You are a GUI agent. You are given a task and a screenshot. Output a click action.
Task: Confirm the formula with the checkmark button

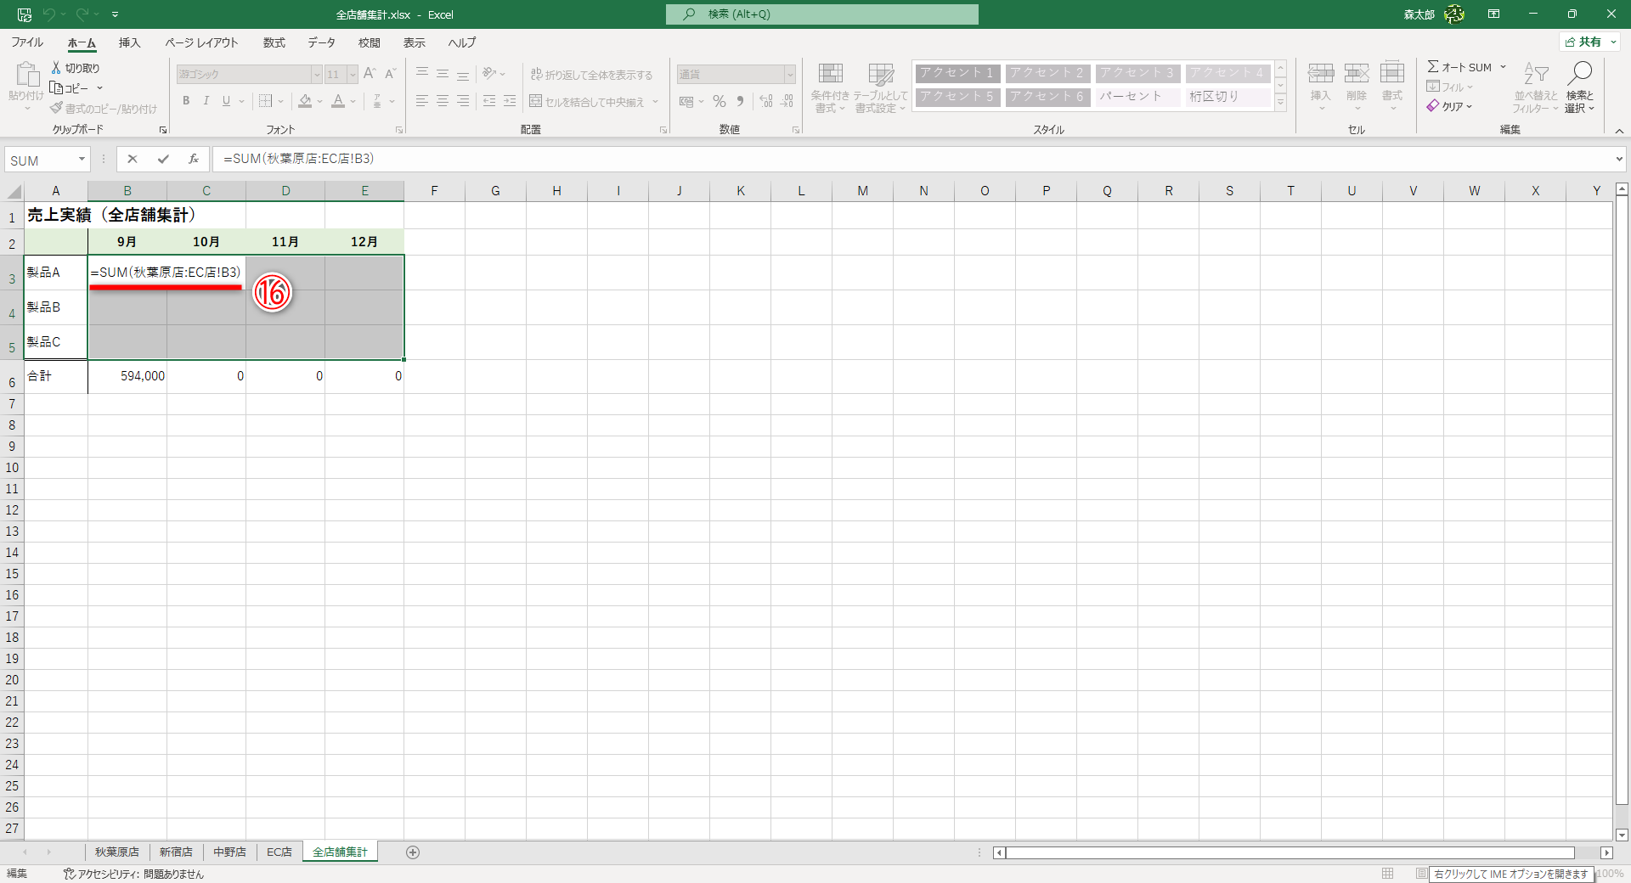click(x=163, y=159)
